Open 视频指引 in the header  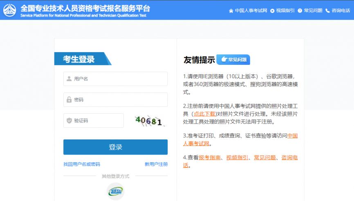pyautogui.click(x=285, y=11)
